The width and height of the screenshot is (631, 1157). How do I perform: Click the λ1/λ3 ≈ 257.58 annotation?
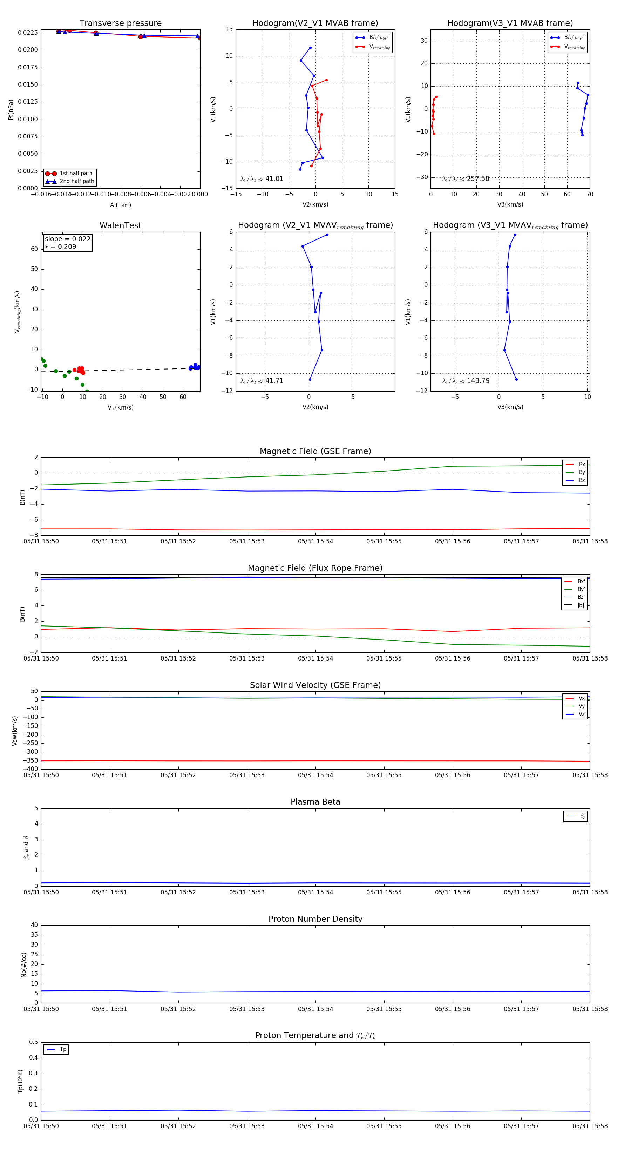pyautogui.click(x=466, y=179)
